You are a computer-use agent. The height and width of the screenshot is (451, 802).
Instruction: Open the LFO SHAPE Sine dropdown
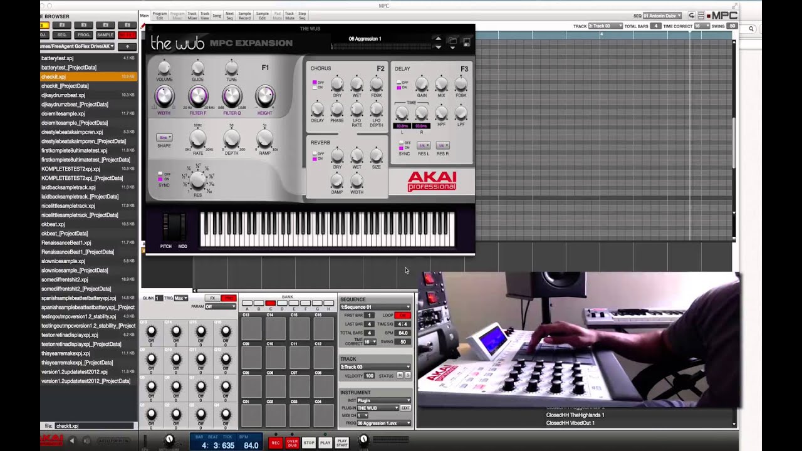coord(164,137)
